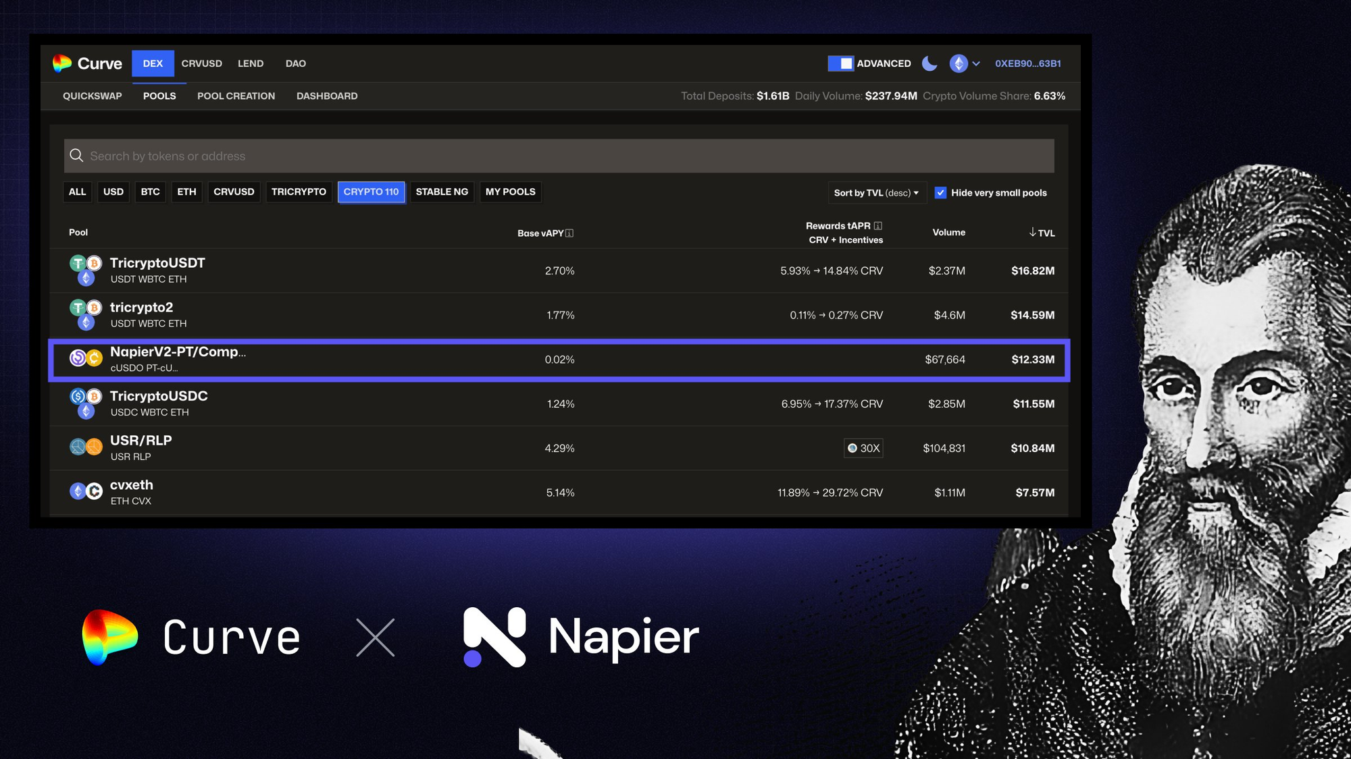The image size is (1351, 759).
Task: Filter pools by CRVUSD
Action: pyautogui.click(x=234, y=192)
